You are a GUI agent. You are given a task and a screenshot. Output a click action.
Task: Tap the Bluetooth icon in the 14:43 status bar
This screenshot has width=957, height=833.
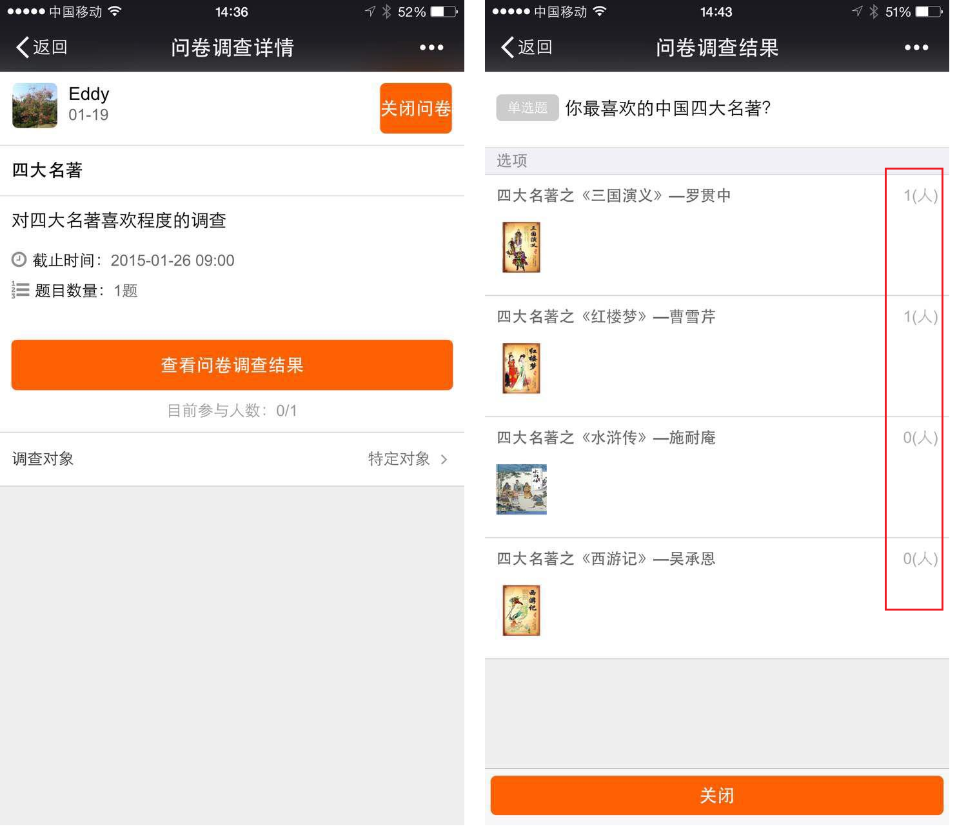pyautogui.click(x=874, y=12)
